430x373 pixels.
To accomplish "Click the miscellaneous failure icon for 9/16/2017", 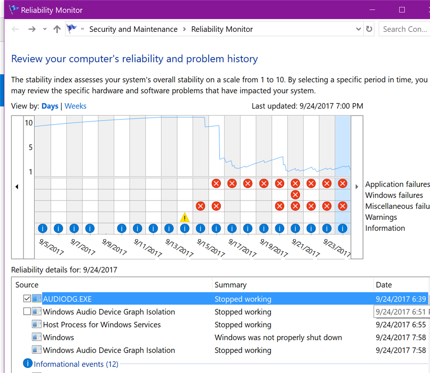I will [x=216, y=206].
